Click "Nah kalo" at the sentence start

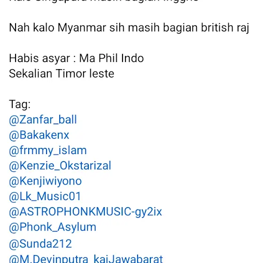32,28
